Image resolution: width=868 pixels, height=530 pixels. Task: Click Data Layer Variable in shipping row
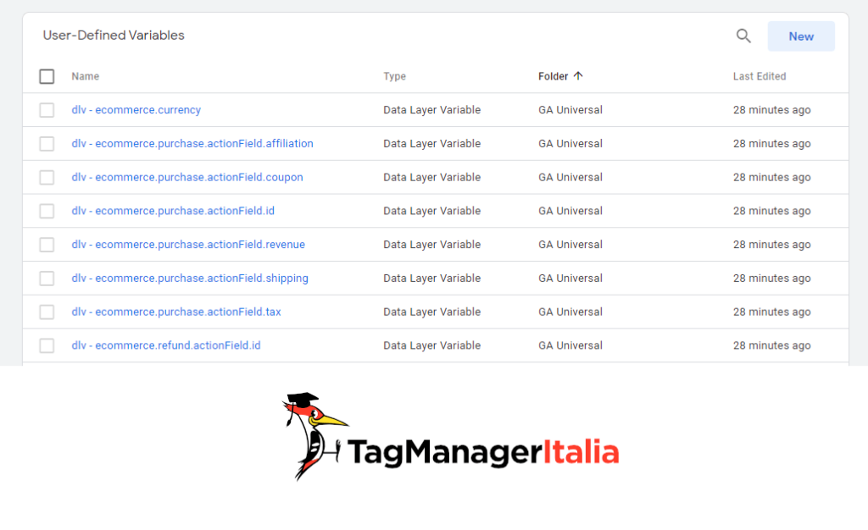431,279
